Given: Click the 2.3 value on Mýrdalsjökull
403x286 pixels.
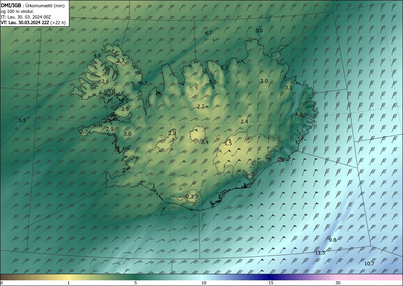Looking at the screenshot, I should (190, 197).
